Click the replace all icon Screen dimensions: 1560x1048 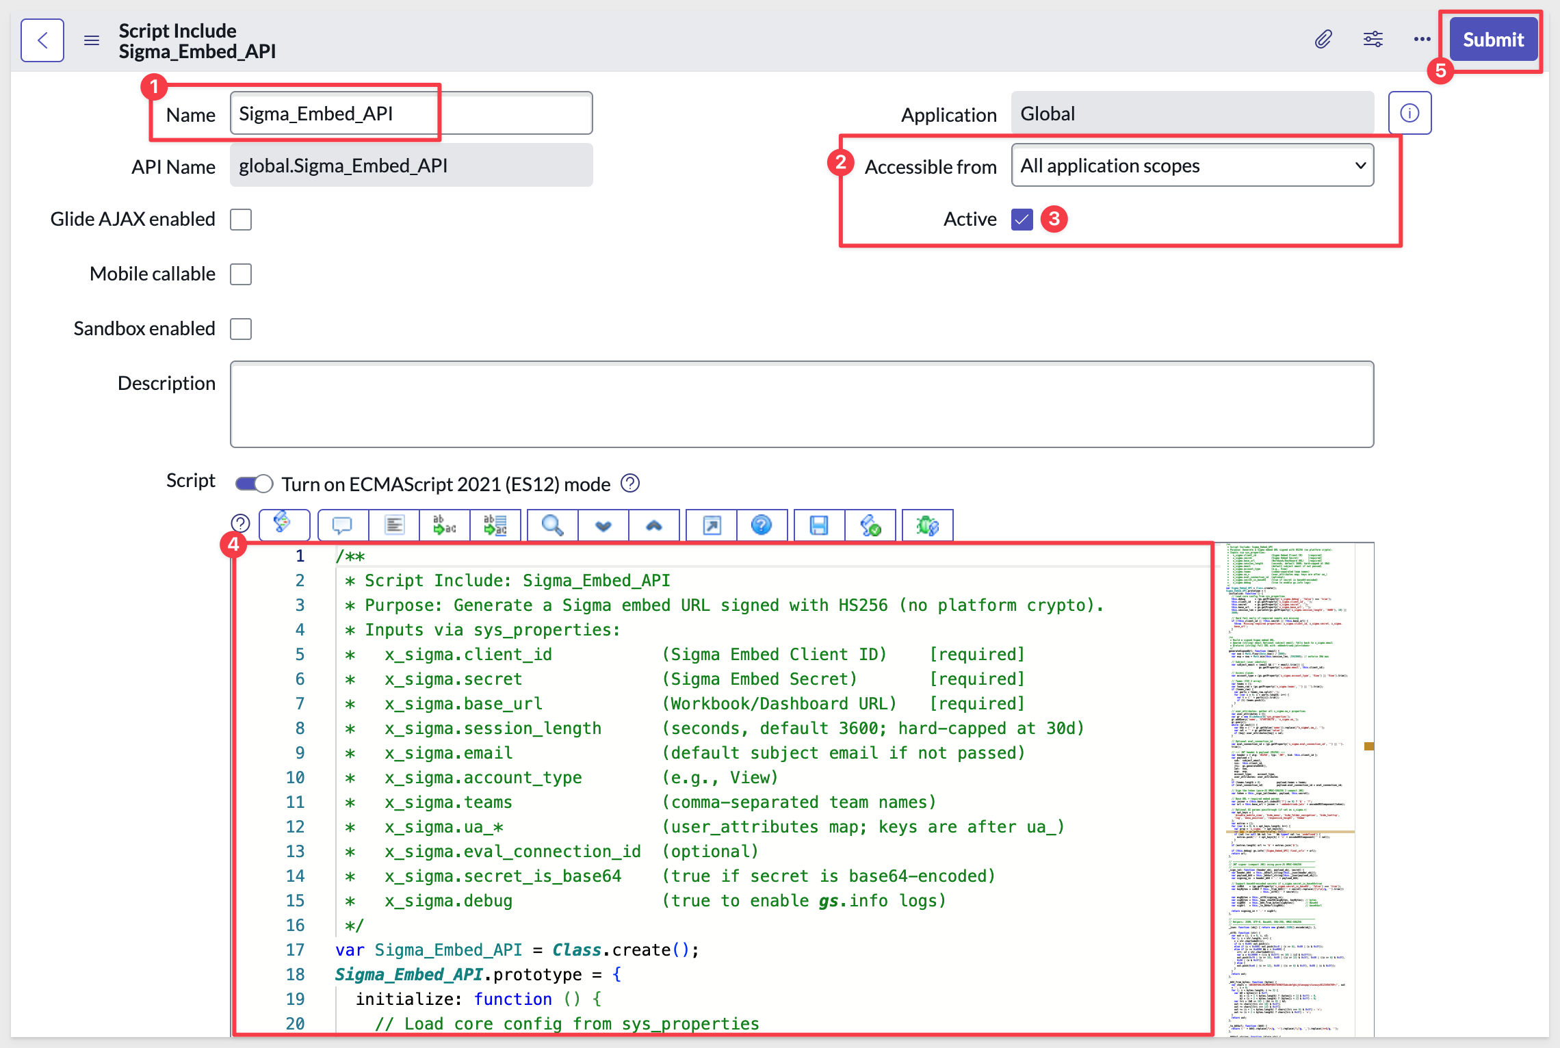click(495, 525)
